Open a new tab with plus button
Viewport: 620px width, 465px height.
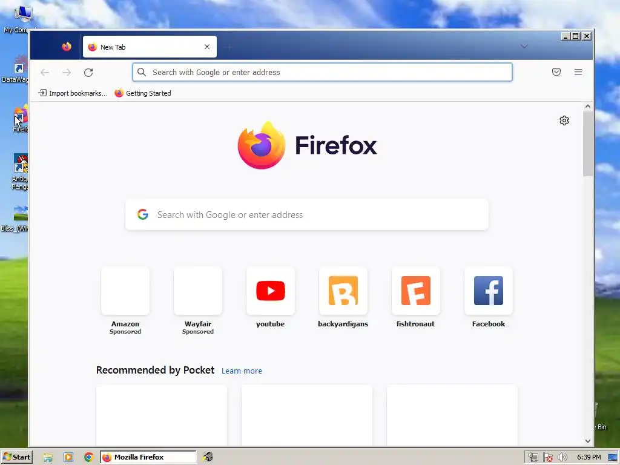pos(229,47)
